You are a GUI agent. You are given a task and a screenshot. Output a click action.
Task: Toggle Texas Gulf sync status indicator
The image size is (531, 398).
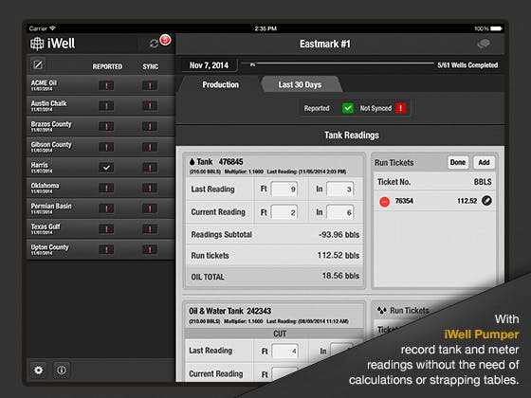pyautogui.click(x=150, y=229)
